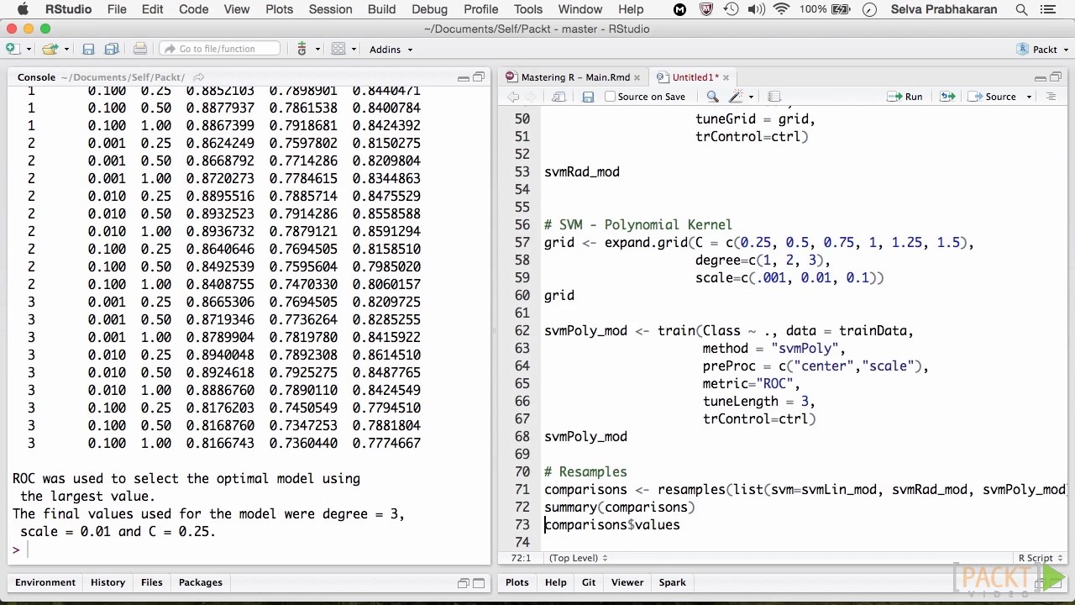This screenshot has width=1075, height=605.
Task: Click the Open File folder icon
Action: pyautogui.click(x=50, y=49)
